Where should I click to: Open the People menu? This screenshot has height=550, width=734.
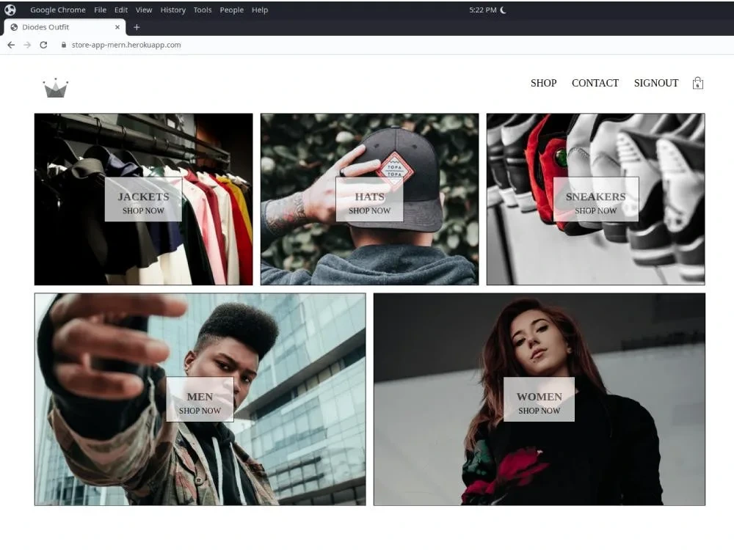point(231,10)
